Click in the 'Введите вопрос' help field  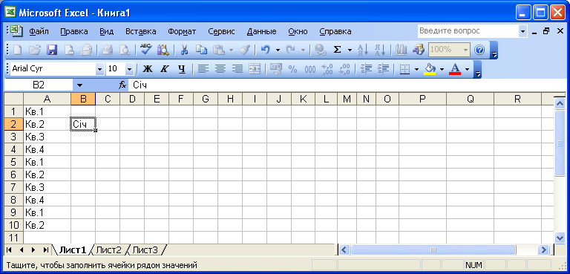click(x=468, y=31)
